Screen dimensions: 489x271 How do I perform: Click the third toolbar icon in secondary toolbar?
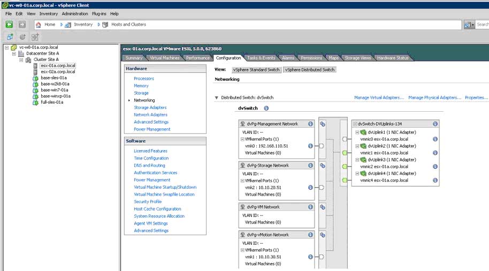click(x=35, y=37)
